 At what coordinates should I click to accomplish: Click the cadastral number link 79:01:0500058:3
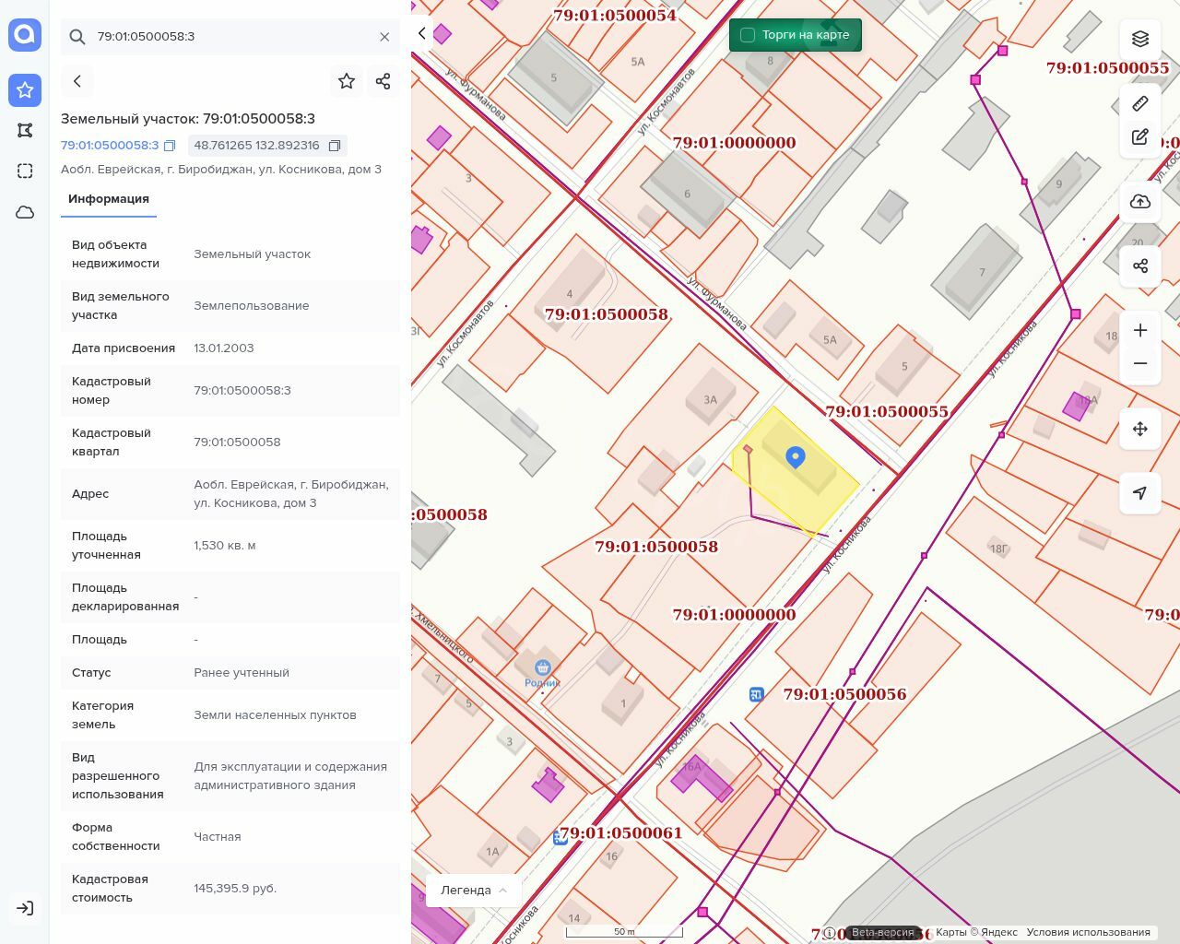tap(110, 146)
